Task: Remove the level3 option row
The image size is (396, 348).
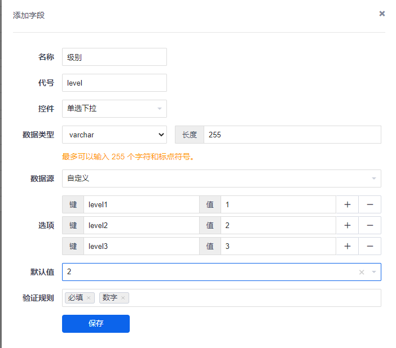Action: pos(369,246)
